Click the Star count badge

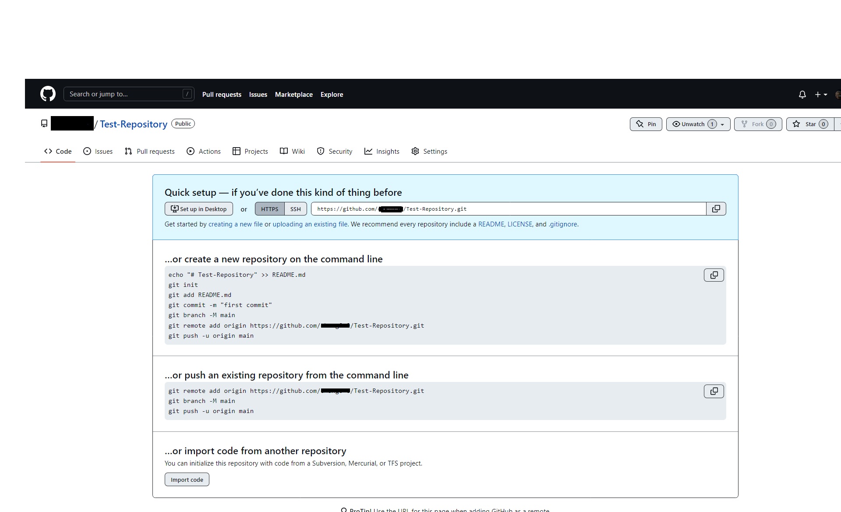click(823, 124)
